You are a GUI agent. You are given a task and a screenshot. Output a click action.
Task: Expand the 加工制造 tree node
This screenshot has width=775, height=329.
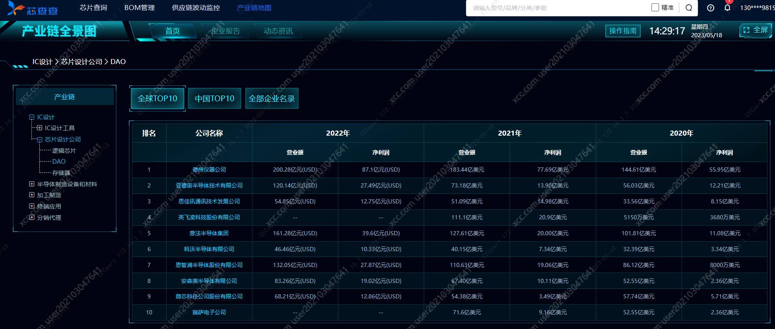[x=32, y=195]
